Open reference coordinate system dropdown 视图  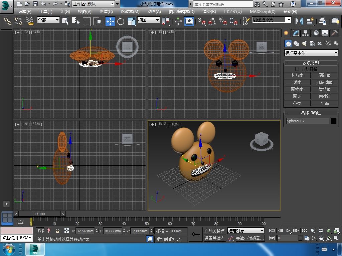click(149, 20)
